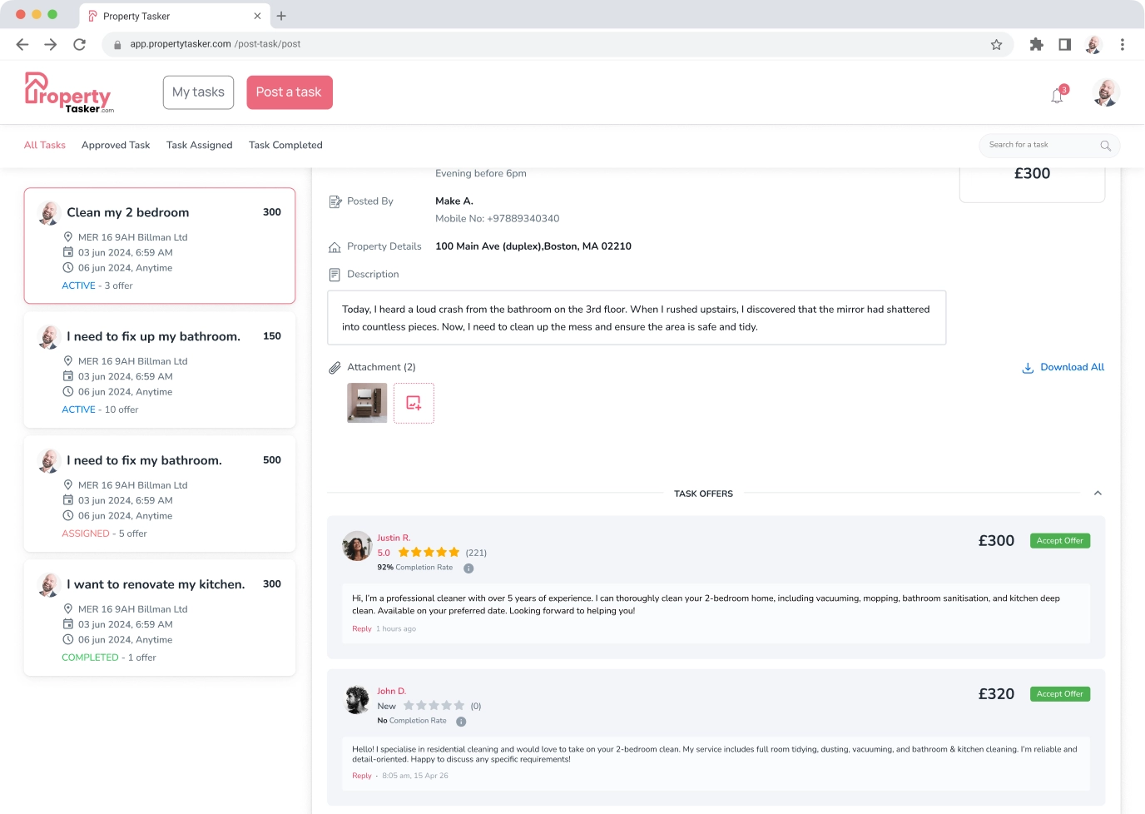Click the Post a task button
Viewport: 1145px width, 814px height.
click(x=290, y=92)
